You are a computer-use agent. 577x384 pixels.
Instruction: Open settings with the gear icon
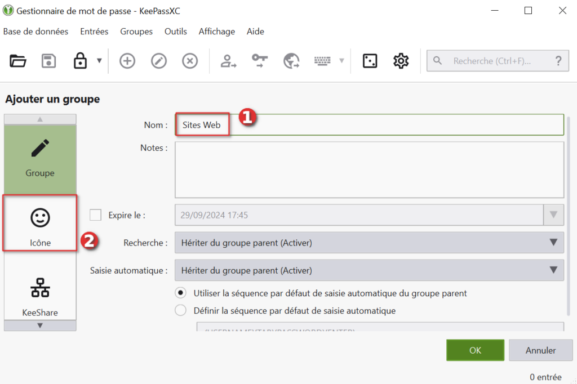pyautogui.click(x=401, y=61)
